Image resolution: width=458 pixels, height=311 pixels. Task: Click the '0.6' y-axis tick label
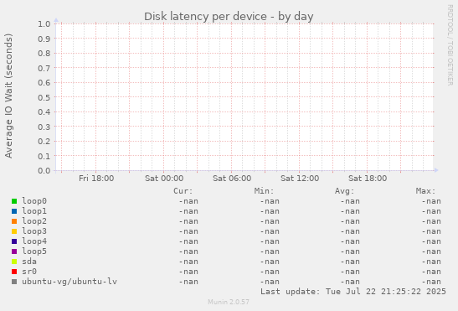(x=44, y=82)
